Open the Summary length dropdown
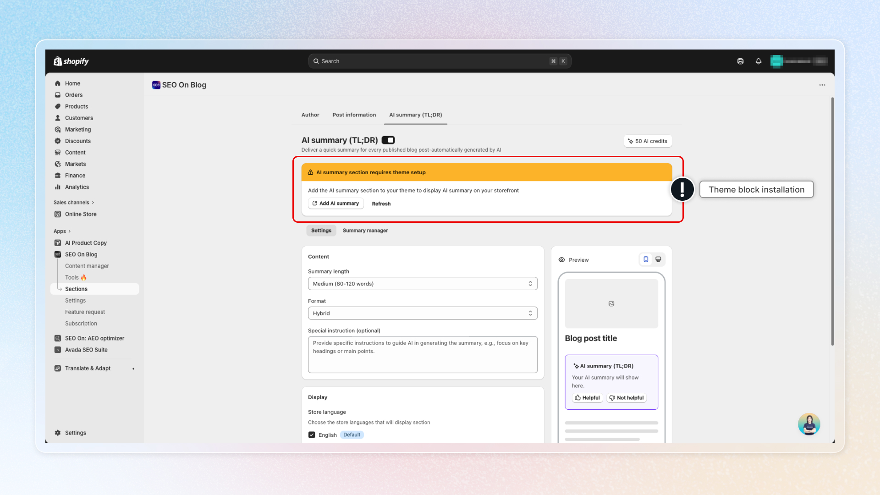This screenshot has width=880, height=495. click(422, 284)
